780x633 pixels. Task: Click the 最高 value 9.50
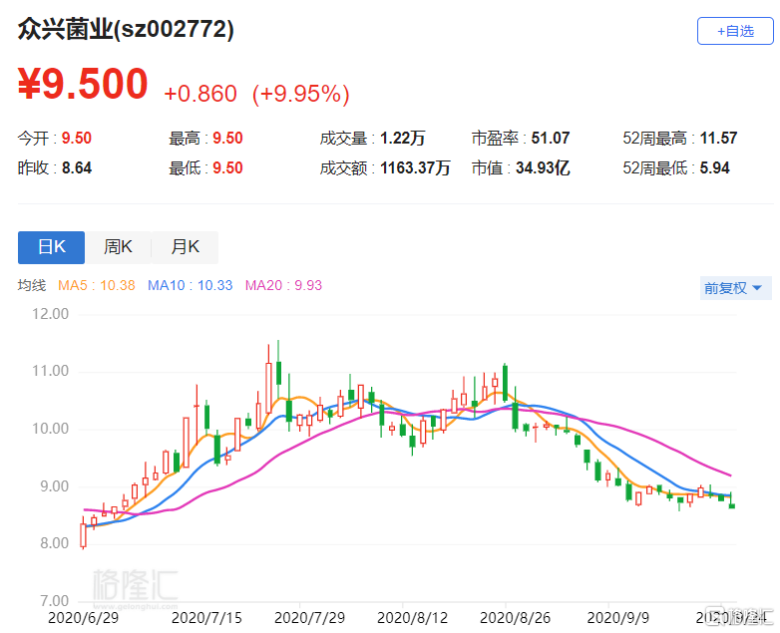click(227, 138)
